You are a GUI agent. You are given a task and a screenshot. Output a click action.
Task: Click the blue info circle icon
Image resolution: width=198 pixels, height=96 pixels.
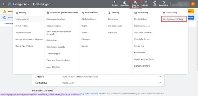5,18
